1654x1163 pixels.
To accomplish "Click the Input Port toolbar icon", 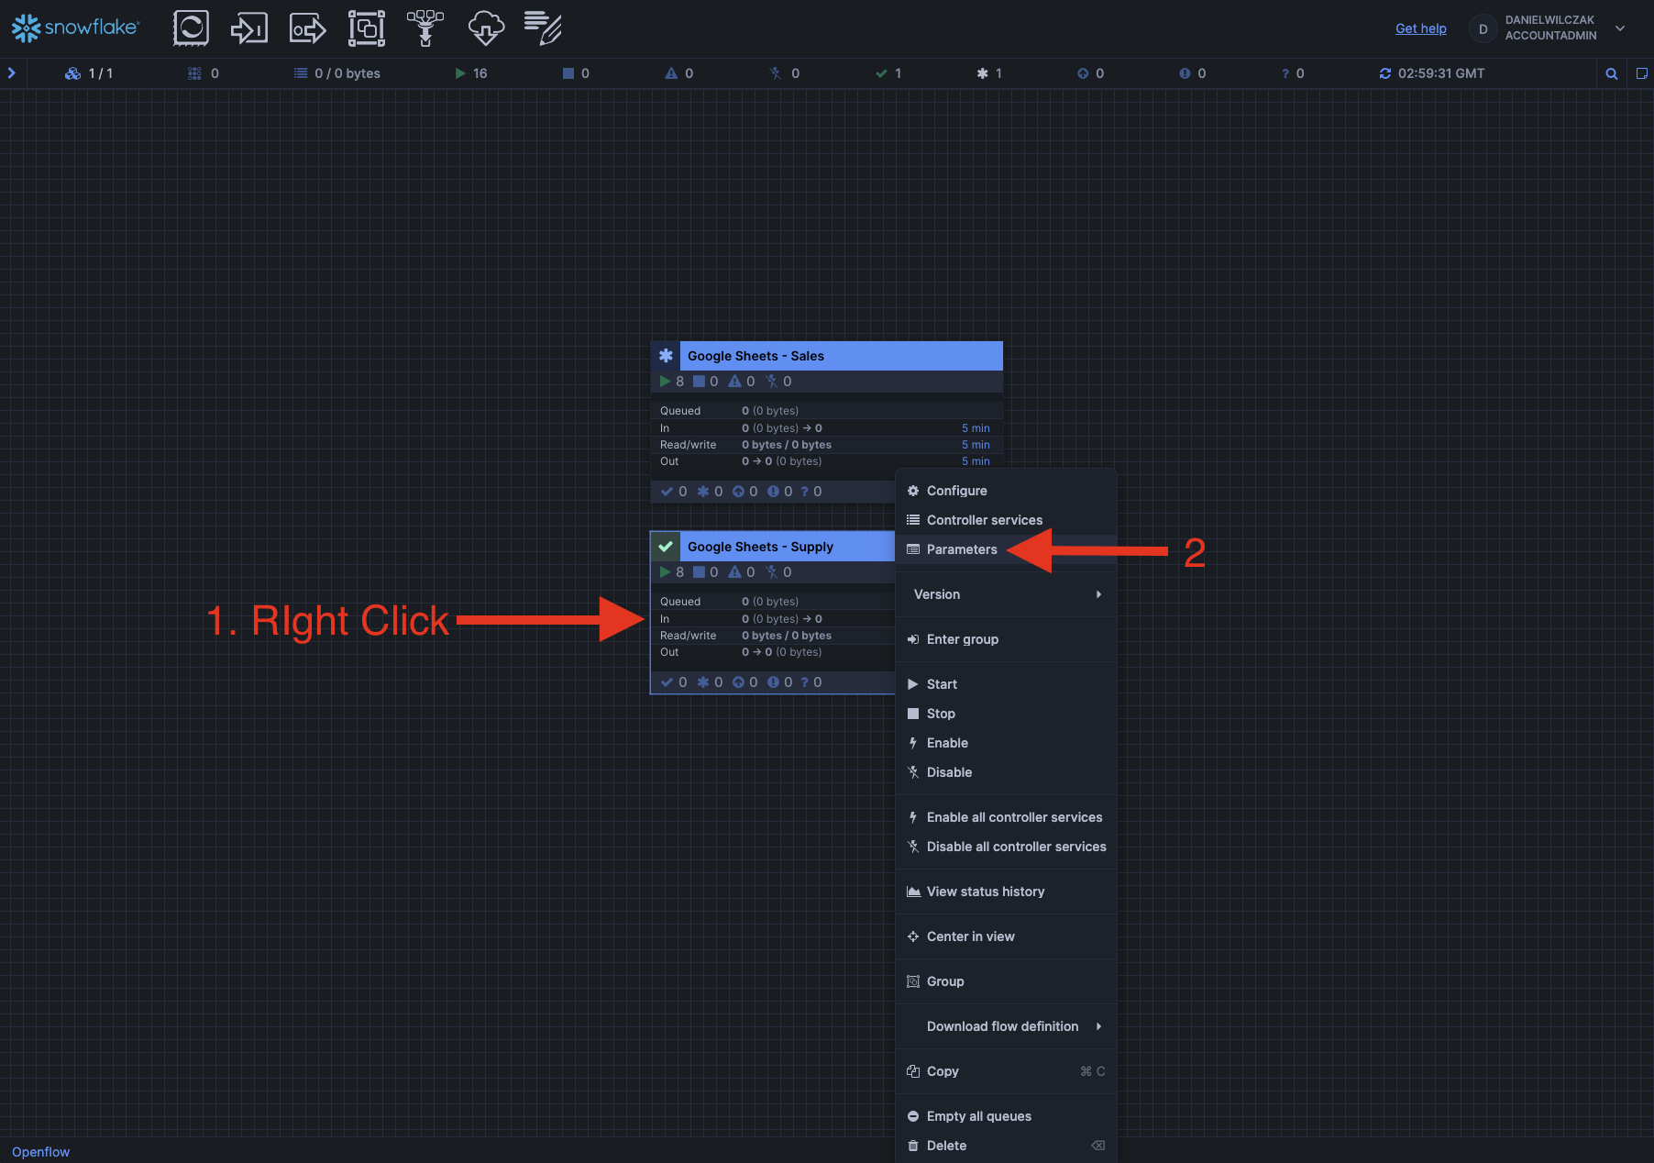I will click(248, 28).
